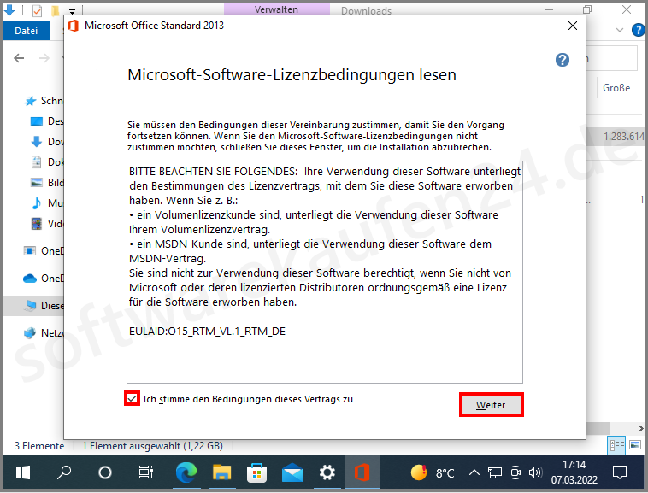Open File Explorer from taskbar

[x=222, y=472]
